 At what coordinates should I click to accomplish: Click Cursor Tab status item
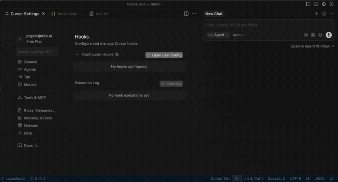coord(220,178)
